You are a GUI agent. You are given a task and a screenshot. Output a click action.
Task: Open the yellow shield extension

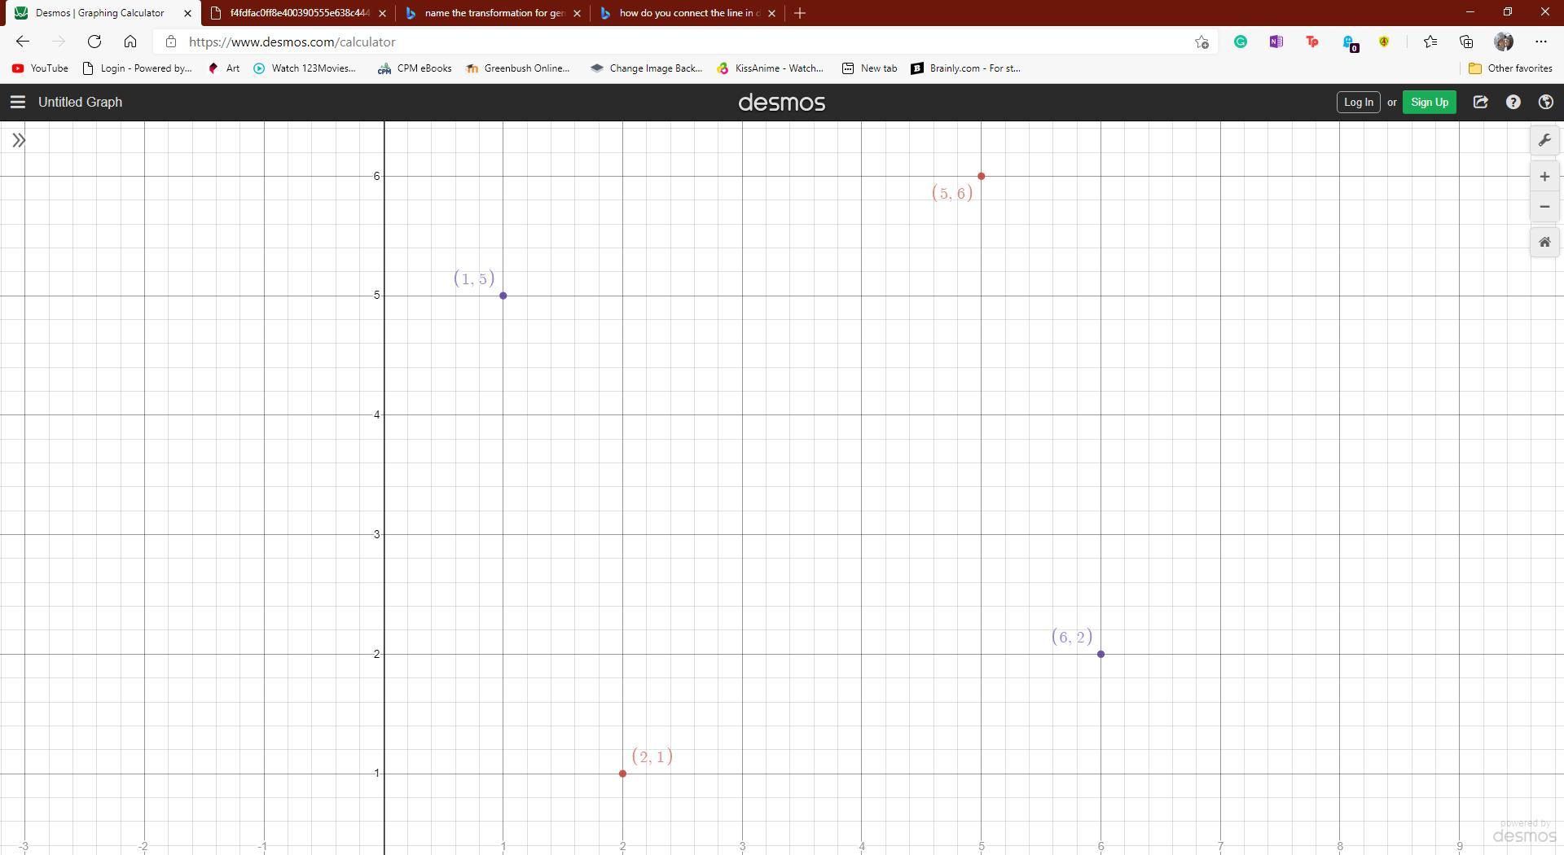[1384, 42]
